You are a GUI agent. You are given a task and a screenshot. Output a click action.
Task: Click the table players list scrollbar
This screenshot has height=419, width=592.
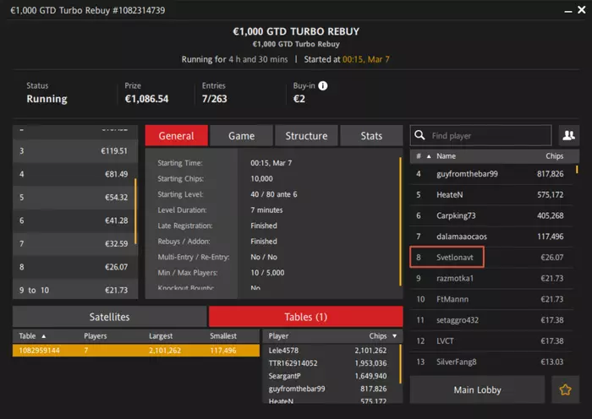point(400,363)
